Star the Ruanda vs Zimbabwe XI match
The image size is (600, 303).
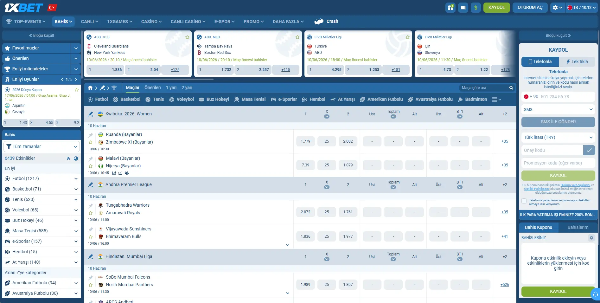[x=91, y=142]
